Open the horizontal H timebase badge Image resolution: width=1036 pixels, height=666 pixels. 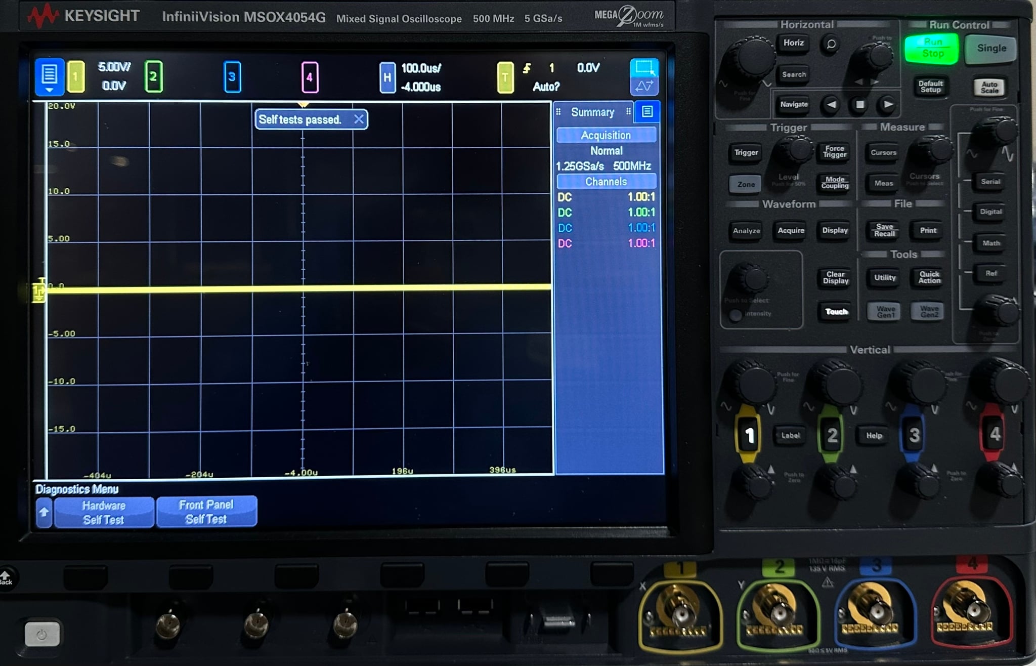tap(387, 77)
